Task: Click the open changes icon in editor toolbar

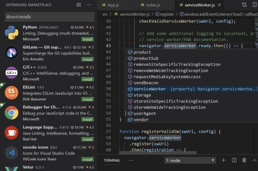Action: click(x=244, y=5)
